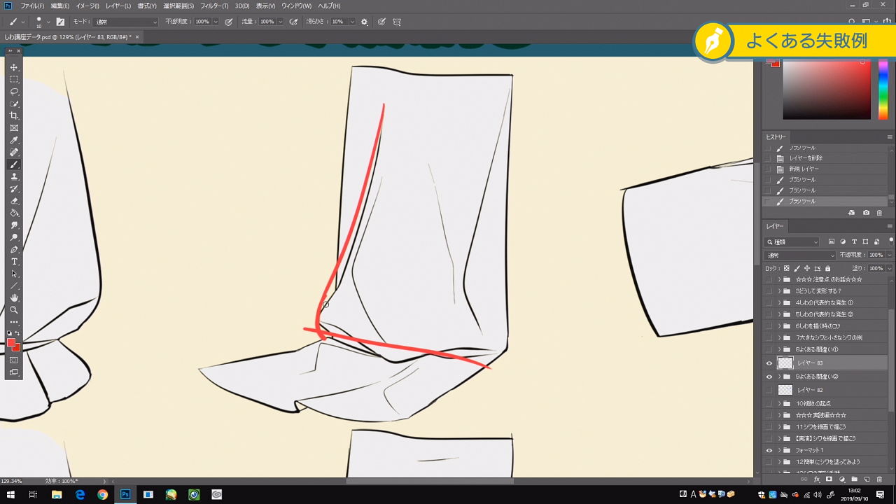Open layer opacity 100% dropdown arrow
896x504 pixels.
890,255
